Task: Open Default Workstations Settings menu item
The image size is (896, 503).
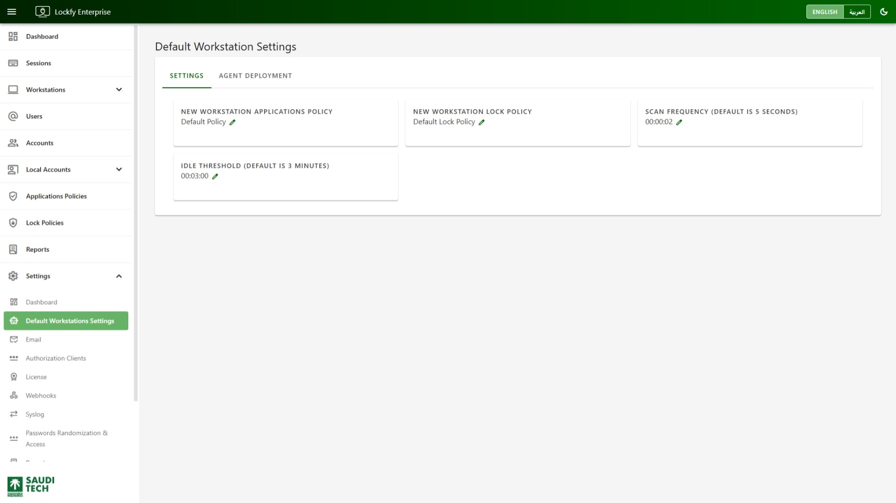Action: [x=66, y=321]
